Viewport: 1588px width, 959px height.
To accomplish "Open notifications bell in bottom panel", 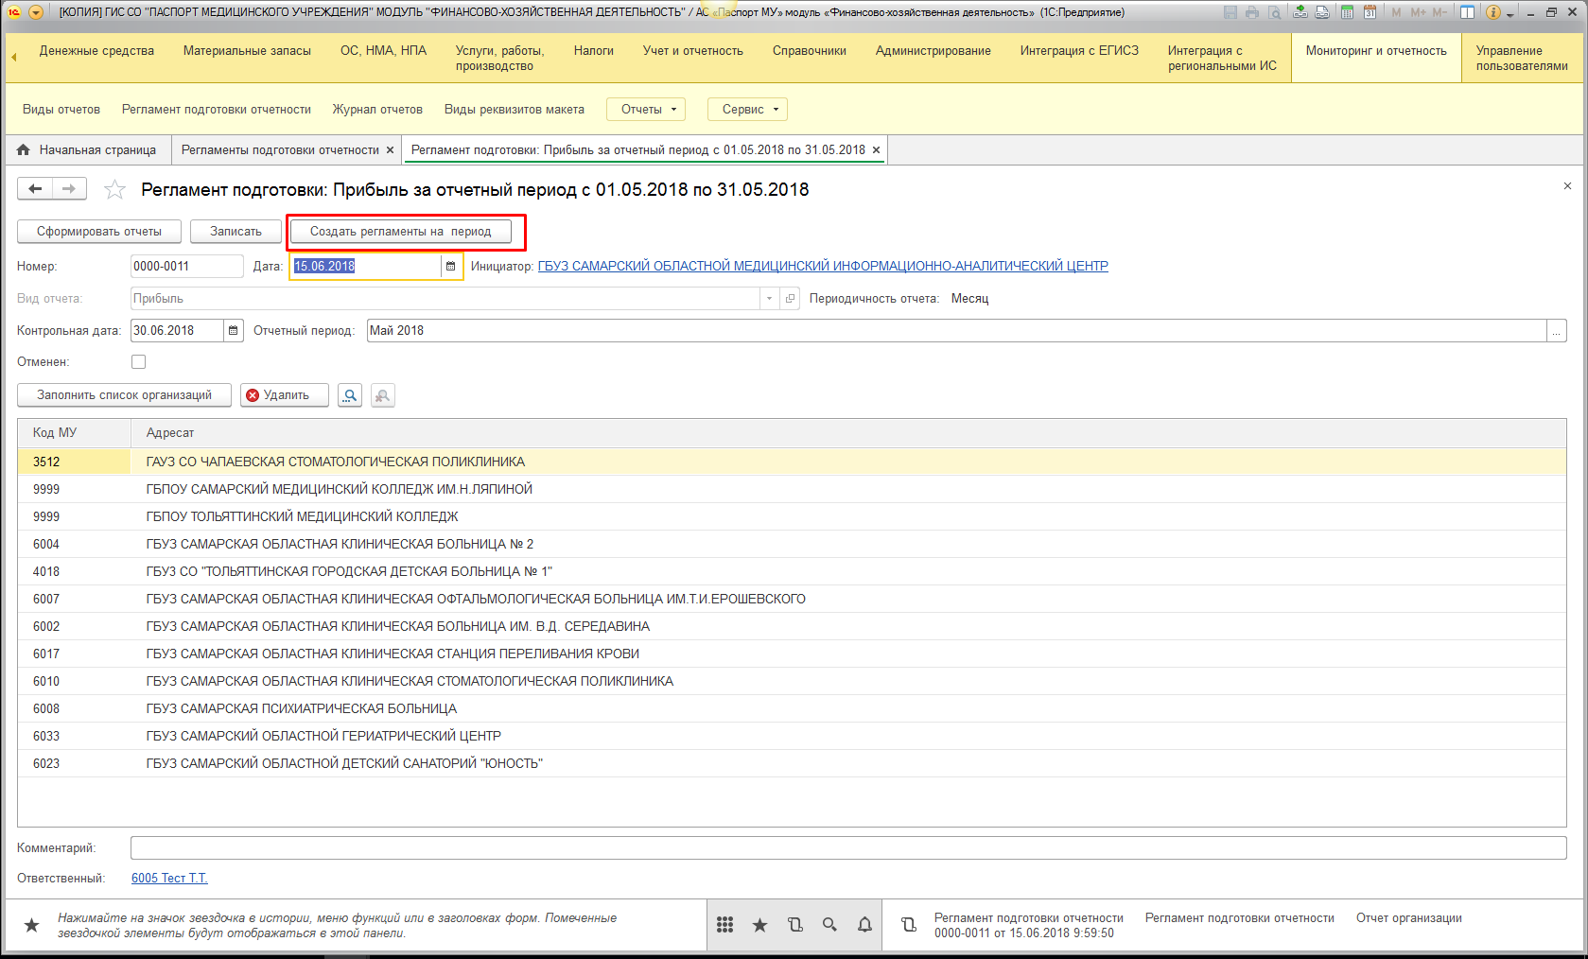I will tap(864, 925).
